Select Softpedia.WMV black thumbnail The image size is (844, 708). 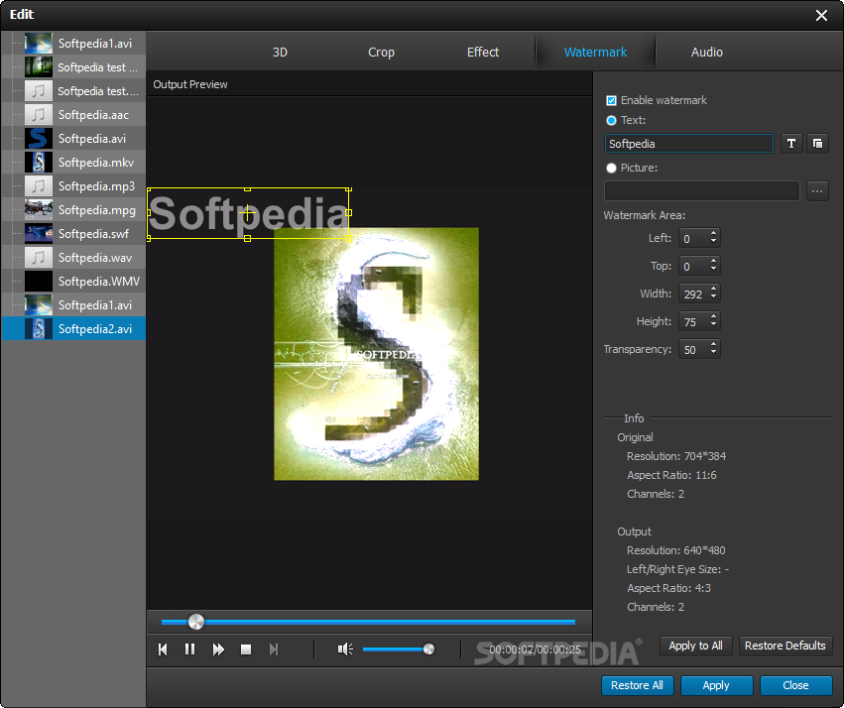(x=39, y=282)
